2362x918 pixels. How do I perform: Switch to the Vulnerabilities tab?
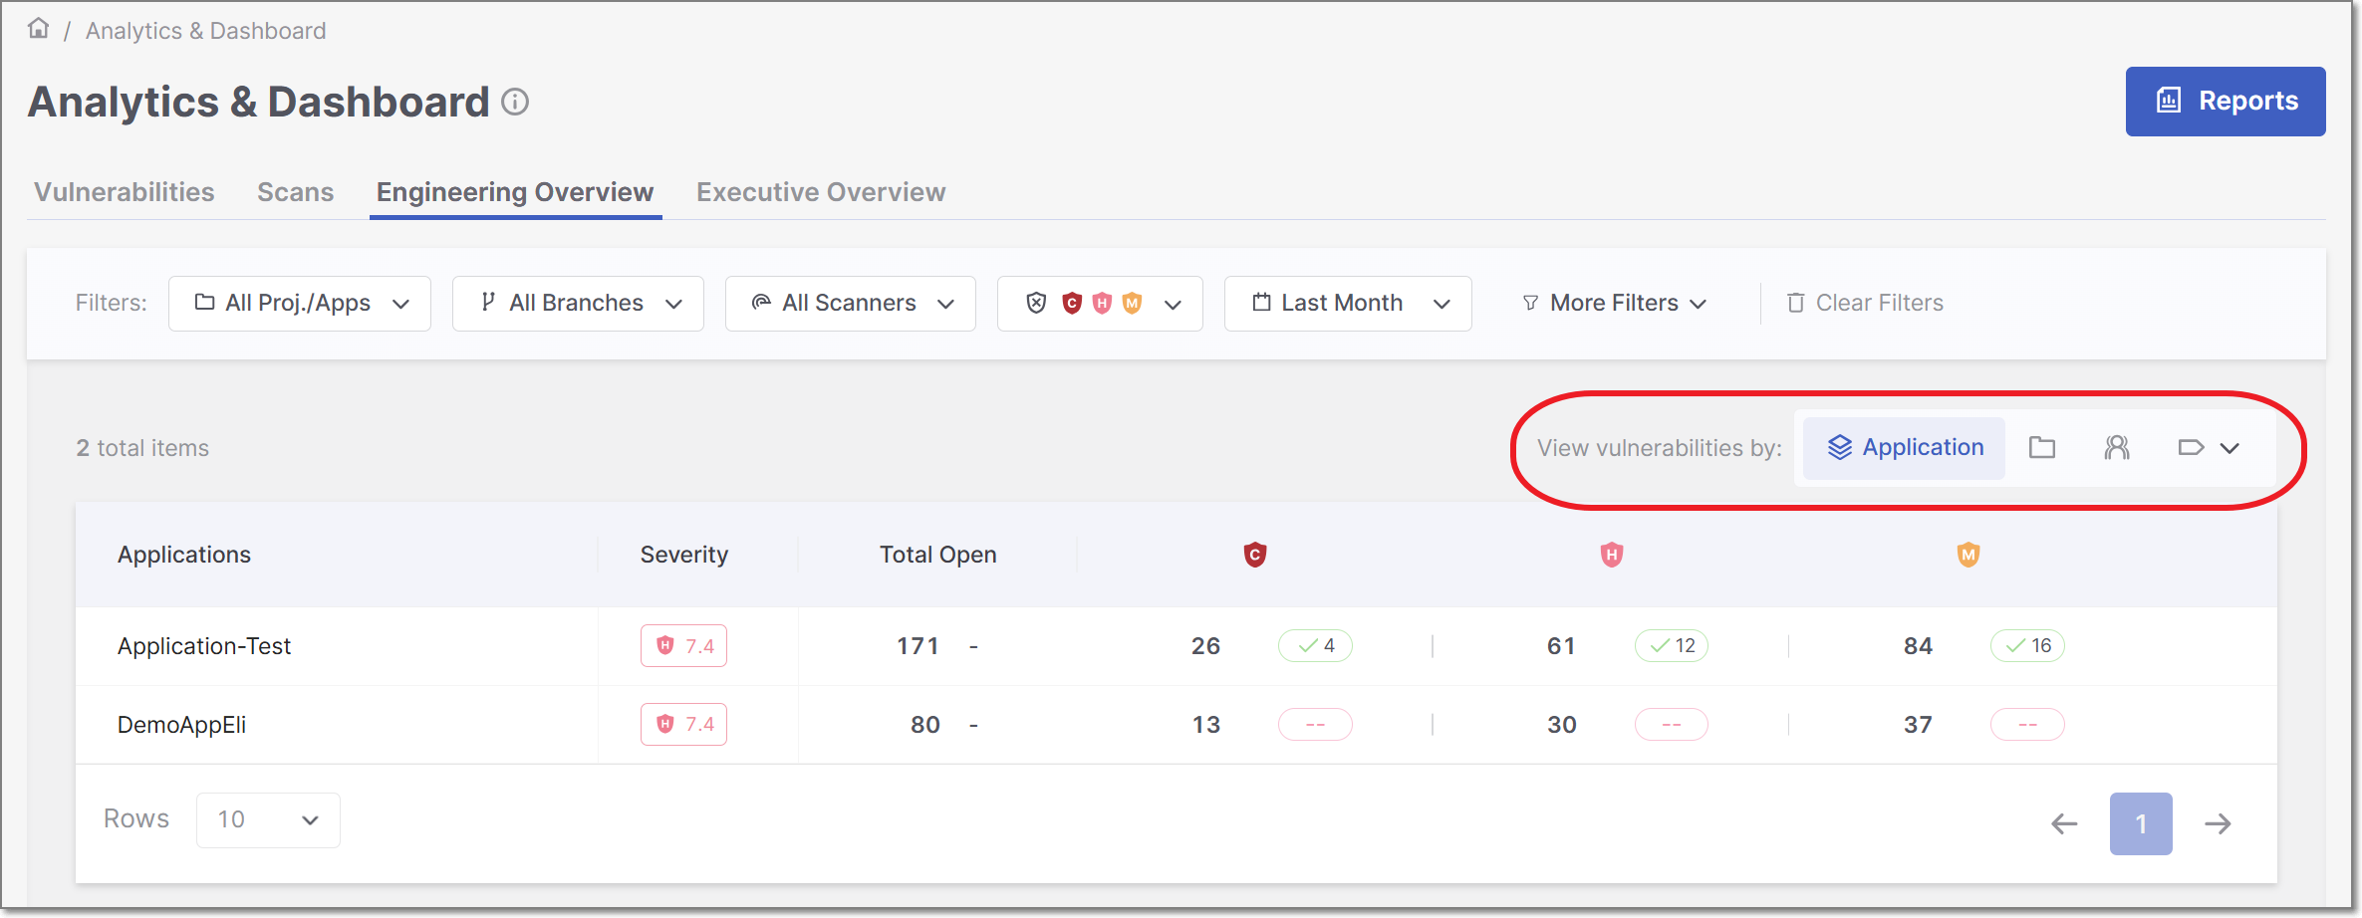coord(125,192)
